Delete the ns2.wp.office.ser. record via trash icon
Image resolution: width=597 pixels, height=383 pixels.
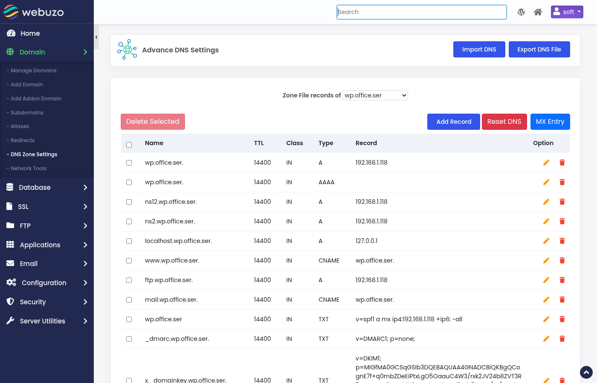562,221
